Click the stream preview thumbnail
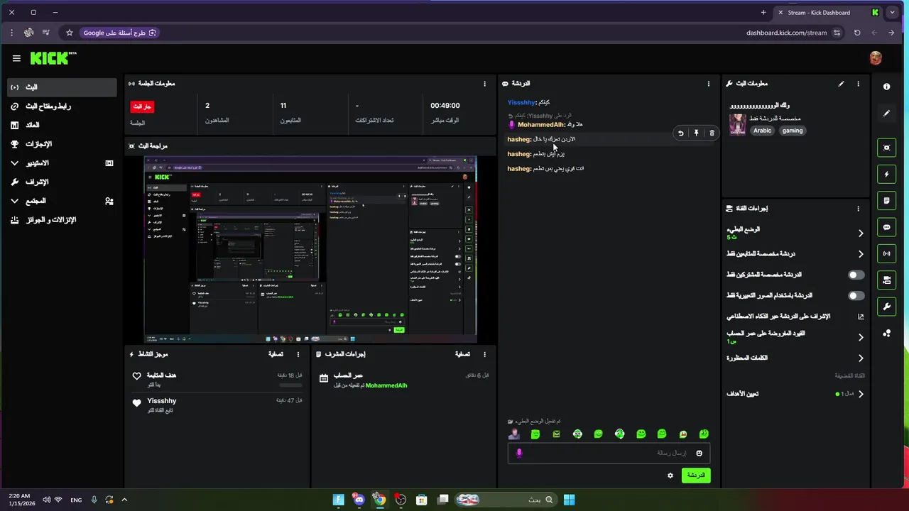 coord(310,249)
